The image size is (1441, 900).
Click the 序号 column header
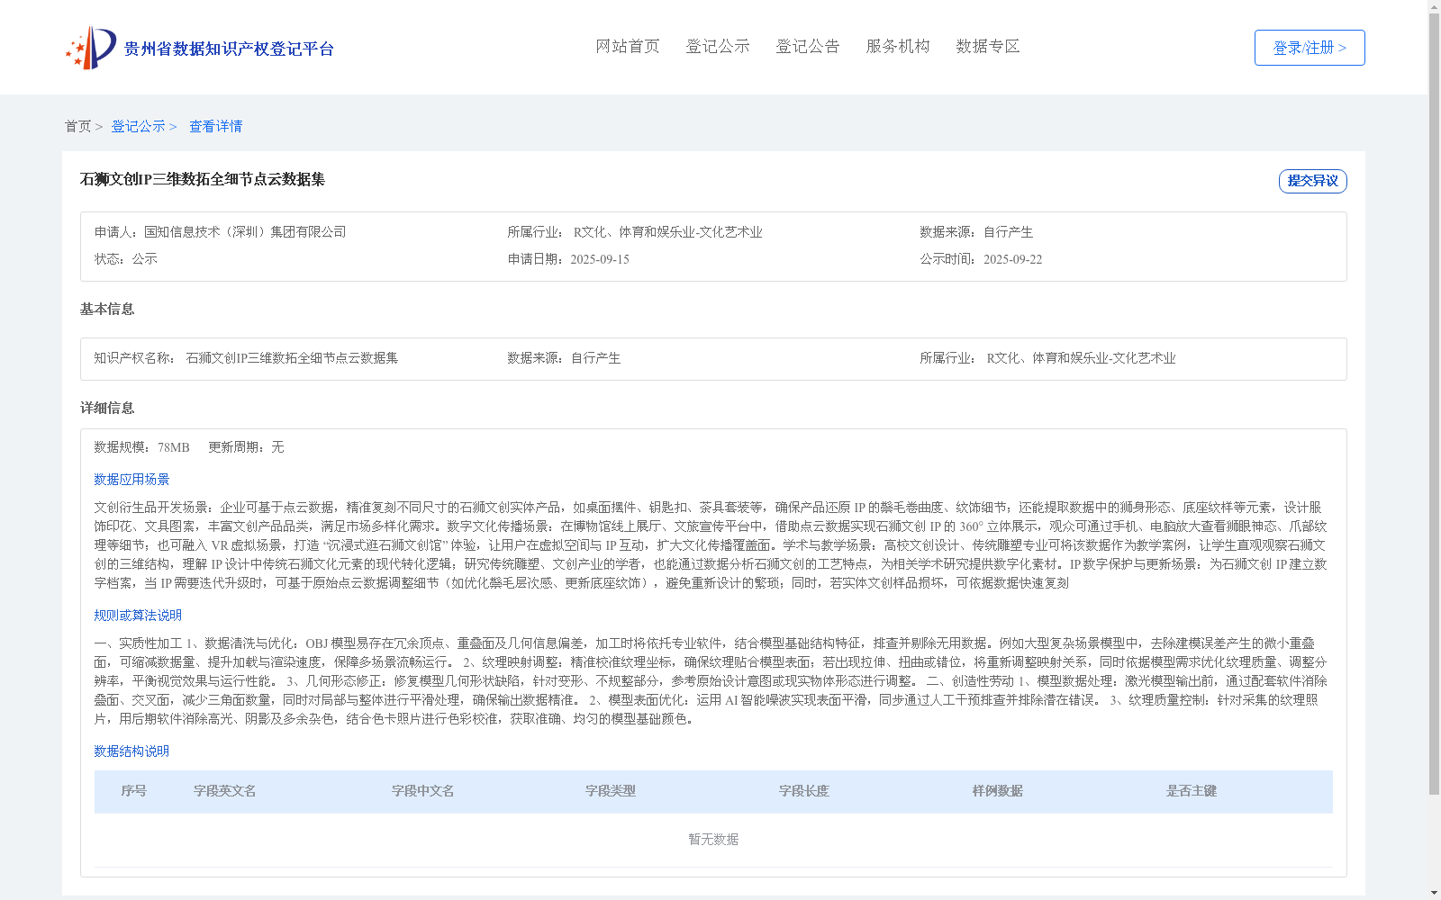[133, 791]
